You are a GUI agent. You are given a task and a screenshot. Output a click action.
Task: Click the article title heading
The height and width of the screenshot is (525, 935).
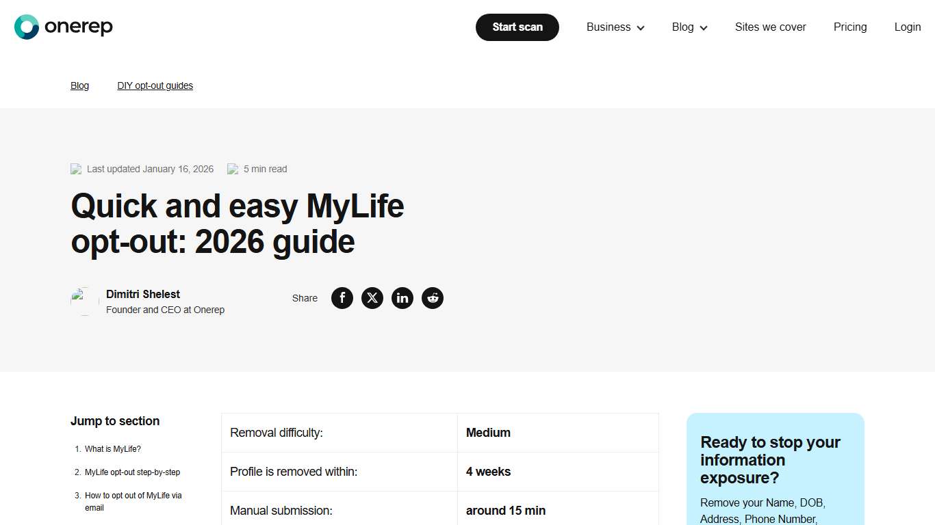tap(237, 224)
